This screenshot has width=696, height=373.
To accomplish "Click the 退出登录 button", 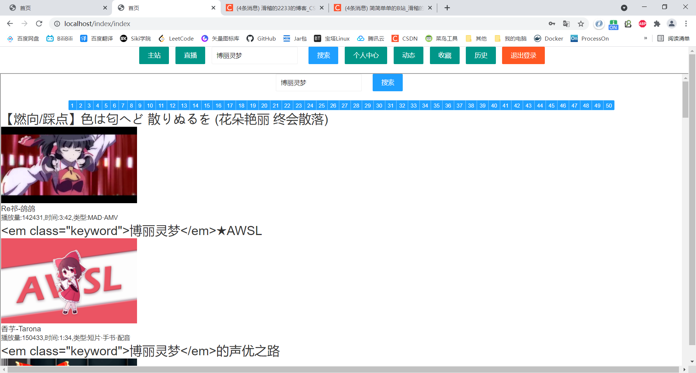I will click(x=523, y=55).
